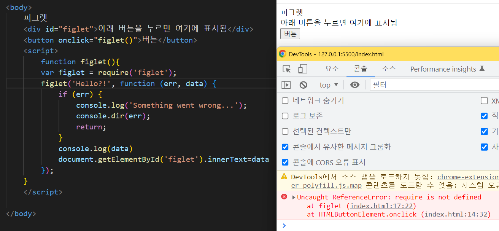This screenshot has height=231, width=499.
Task: Uncheck 콘솔에 CORS 오류 표시
Action: tap(285, 162)
